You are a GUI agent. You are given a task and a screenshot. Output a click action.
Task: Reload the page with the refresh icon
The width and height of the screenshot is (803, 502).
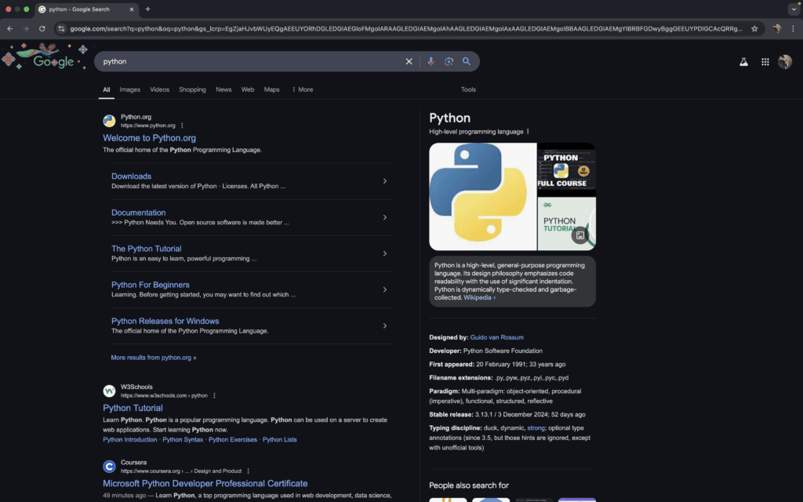point(42,27)
